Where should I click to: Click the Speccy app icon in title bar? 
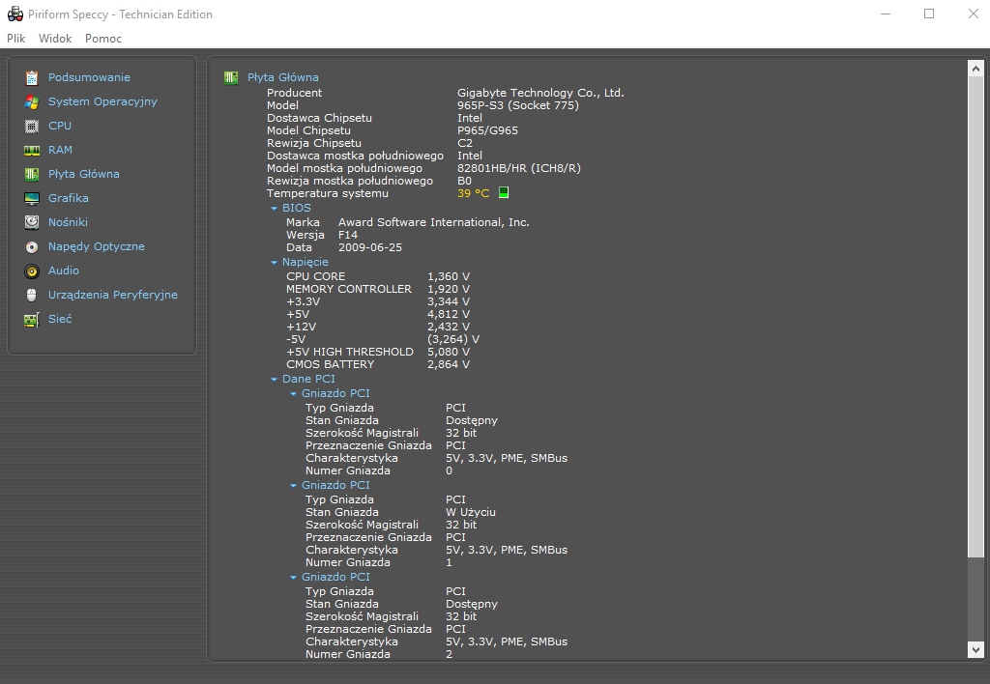(15, 14)
